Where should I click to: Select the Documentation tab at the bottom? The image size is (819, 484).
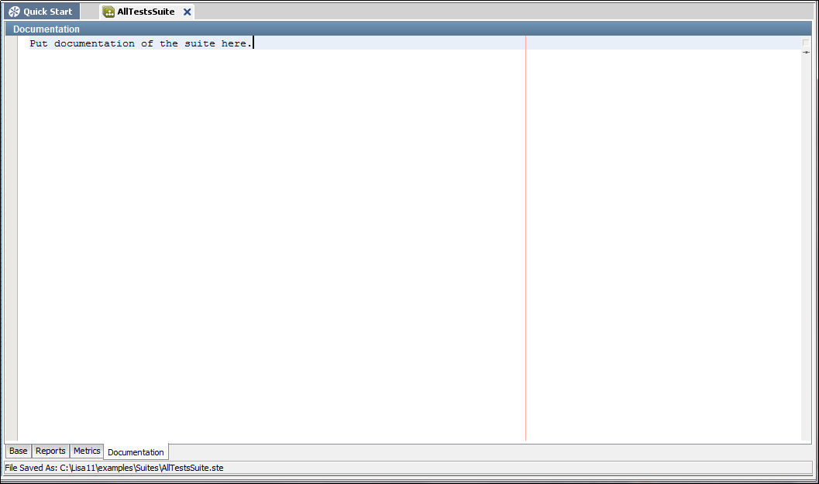click(x=136, y=451)
